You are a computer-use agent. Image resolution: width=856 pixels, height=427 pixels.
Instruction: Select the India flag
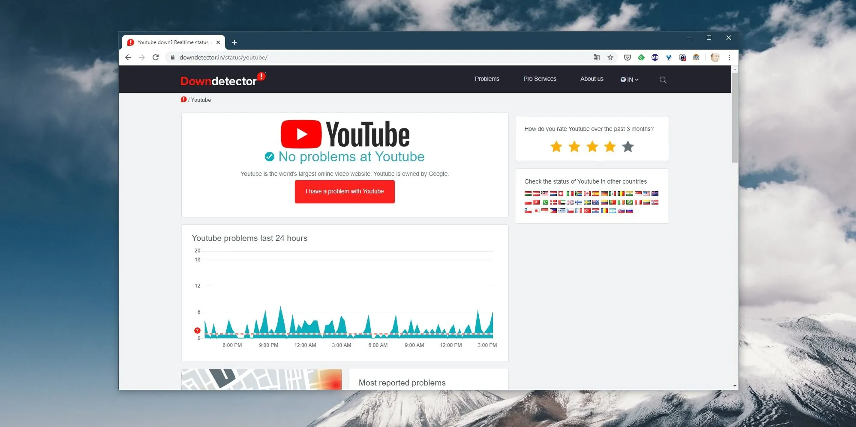630,193
